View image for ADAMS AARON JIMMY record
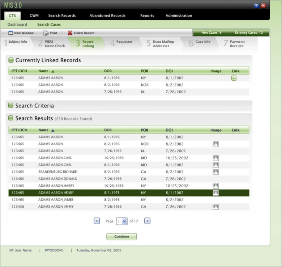The image size is (282, 267). [216, 207]
